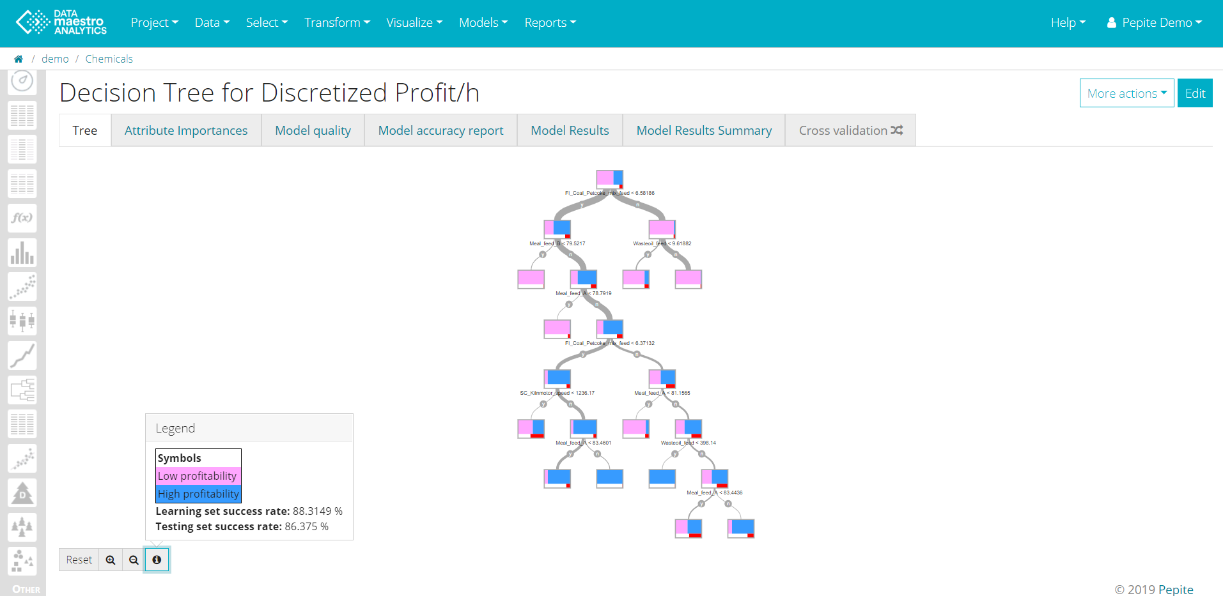The height and width of the screenshot is (596, 1223).
Task: Open the Visualize menu dropdown
Action: 414,22
